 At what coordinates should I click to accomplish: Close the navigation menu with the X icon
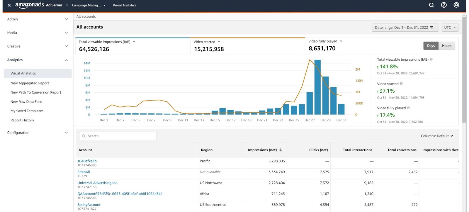9,5
